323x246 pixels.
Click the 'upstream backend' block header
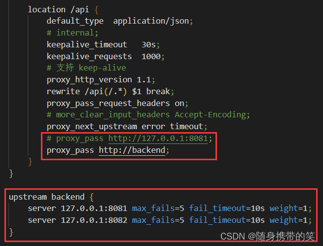(51, 197)
